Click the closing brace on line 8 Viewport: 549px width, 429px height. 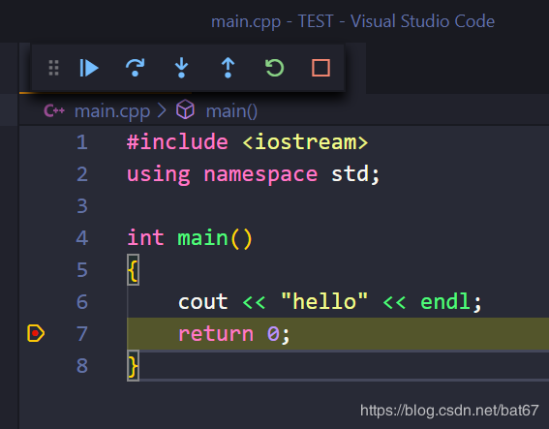coord(133,366)
